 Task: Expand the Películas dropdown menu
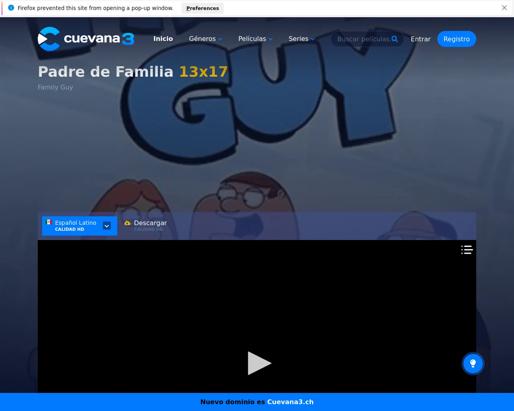(x=255, y=39)
